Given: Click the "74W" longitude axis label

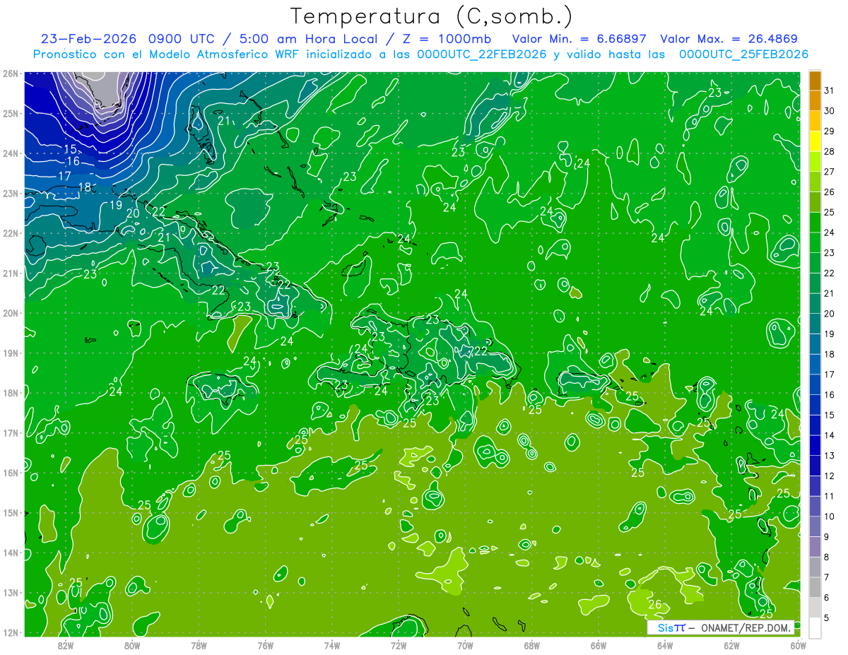Looking at the screenshot, I should (x=332, y=644).
